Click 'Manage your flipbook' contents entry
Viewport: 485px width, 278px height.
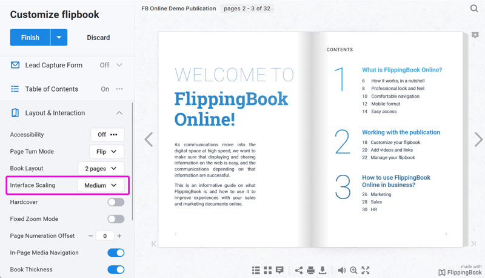[x=393, y=158]
